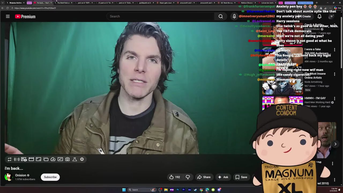Viewport: 343px width, 193px height.
Task: Click the browser address bar URL
Action: 35,8
